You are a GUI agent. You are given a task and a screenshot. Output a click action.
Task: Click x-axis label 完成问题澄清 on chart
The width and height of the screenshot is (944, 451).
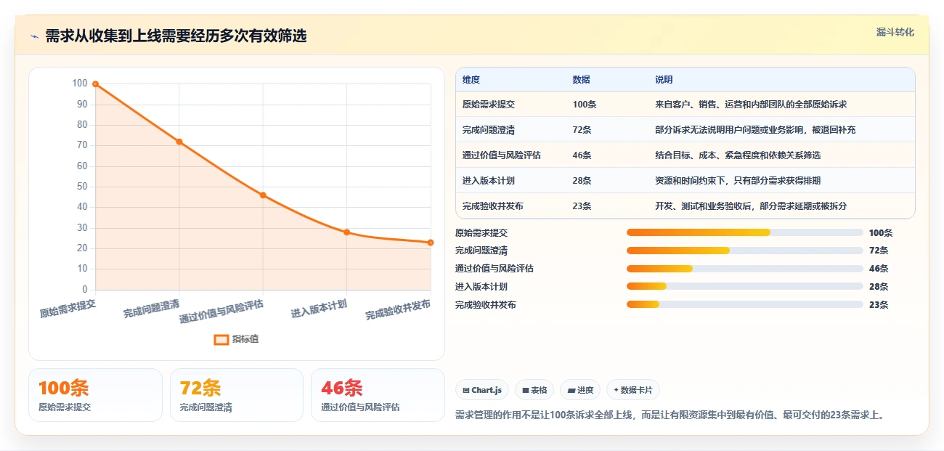(x=152, y=308)
